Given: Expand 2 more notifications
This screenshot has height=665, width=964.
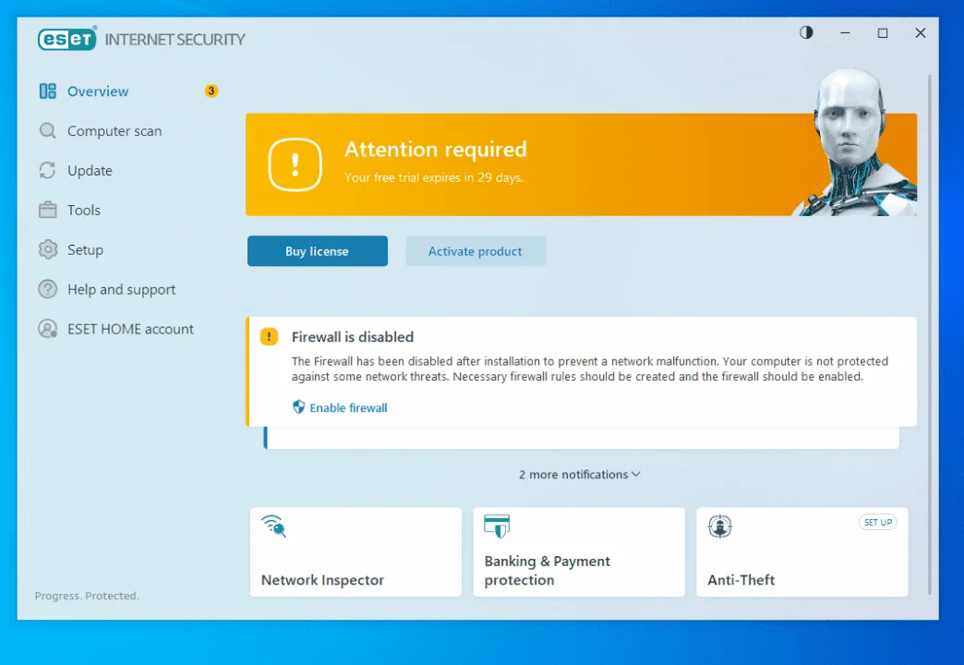Looking at the screenshot, I should [x=579, y=475].
